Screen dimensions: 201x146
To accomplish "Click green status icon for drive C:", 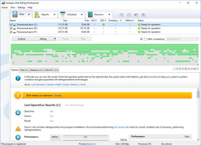I will pos(139,25).
